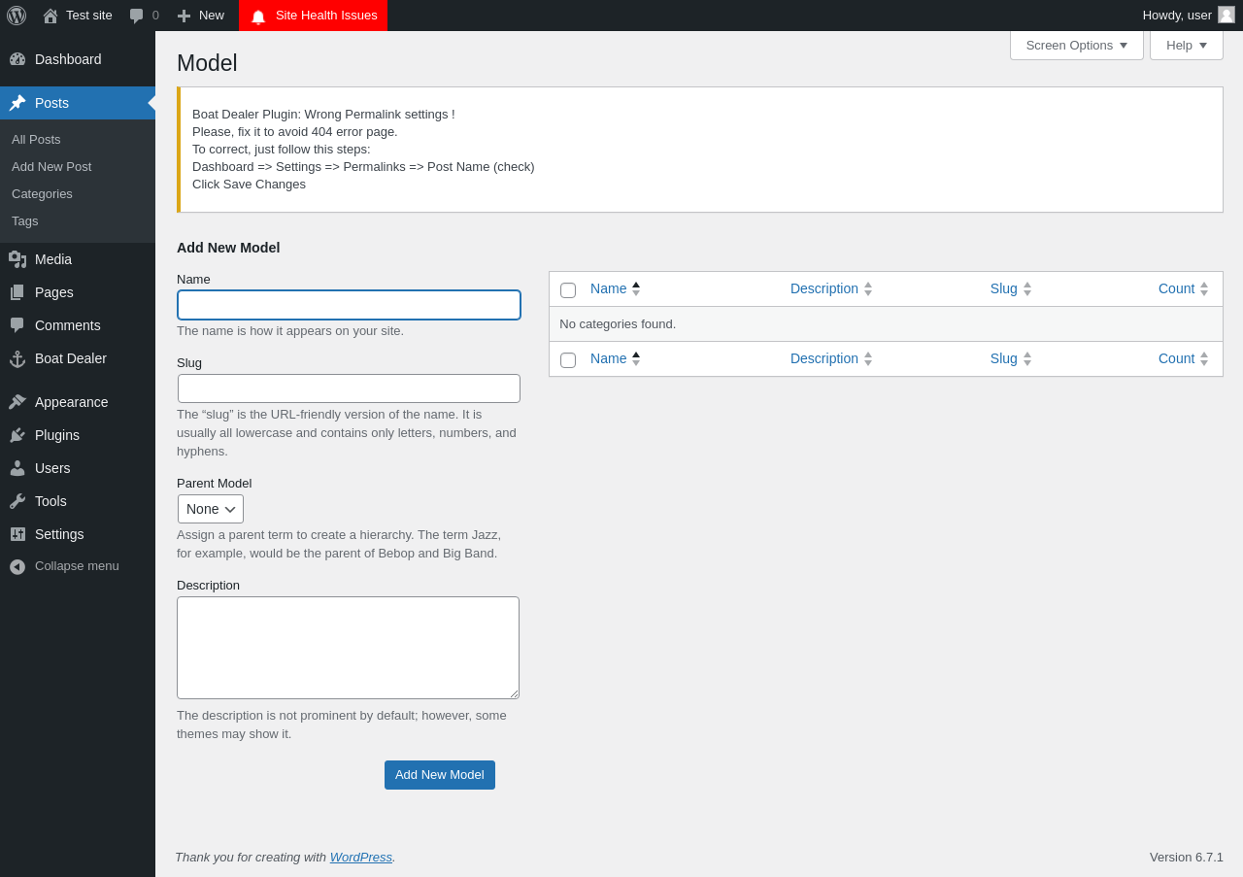1243x877 pixels.
Task: Click the Tools wrench icon
Action: click(x=17, y=501)
